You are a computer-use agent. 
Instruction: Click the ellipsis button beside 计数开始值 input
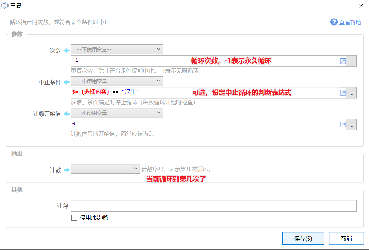[x=351, y=124]
